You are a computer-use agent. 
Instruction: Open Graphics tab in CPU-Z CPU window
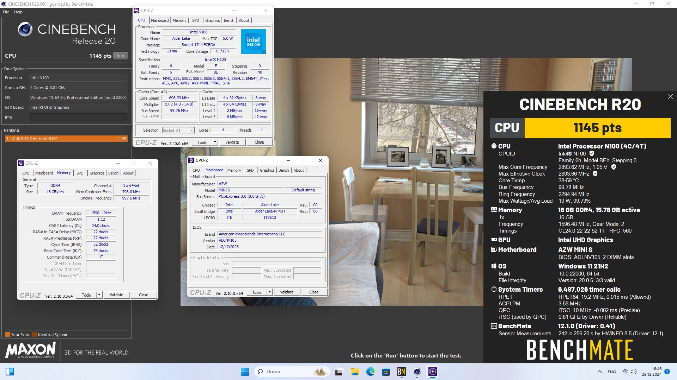(213, 20)
